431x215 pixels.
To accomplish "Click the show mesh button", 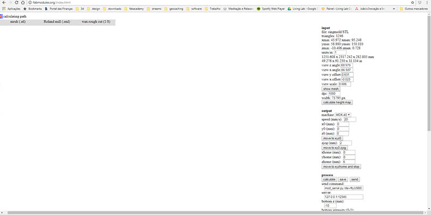I will (x=331, y=89).
